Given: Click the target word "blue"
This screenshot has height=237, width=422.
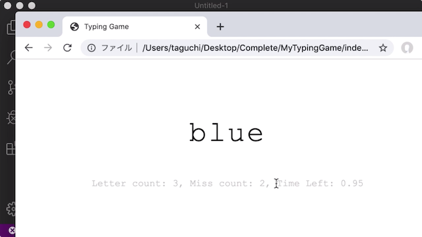Looking at the screenshot, I should pos(226,133).
